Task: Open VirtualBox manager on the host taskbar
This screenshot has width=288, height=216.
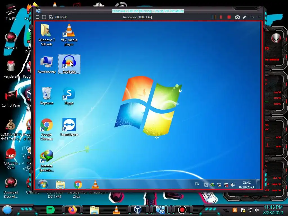Action: pyautogui.click(x=138, y=210)
